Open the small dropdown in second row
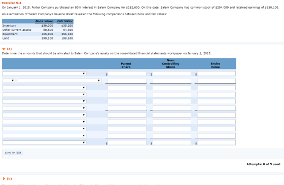This screenshot has width=284, height=185. click(9, 81)
